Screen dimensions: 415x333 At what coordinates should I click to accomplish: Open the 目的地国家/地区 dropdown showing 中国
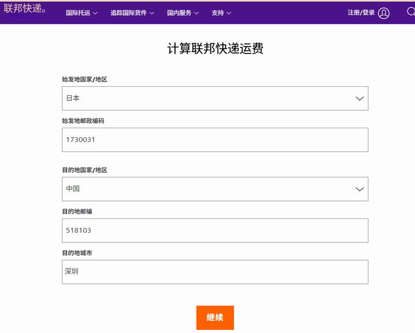(215, 189)
